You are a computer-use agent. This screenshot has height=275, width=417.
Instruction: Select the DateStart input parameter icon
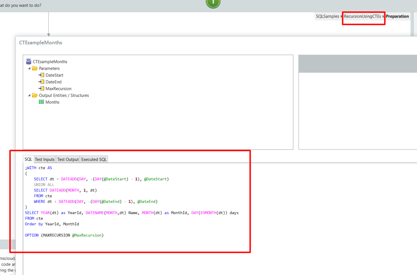tap(41, 75)
